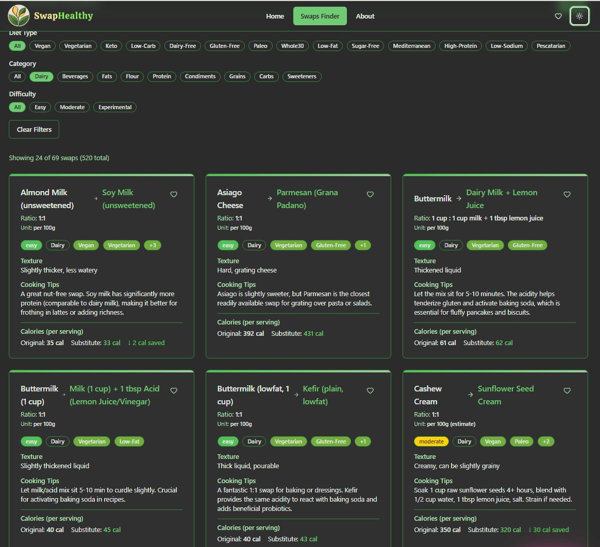Favorite the Asiago Cheese to Parmesan swap

(370, 195)
